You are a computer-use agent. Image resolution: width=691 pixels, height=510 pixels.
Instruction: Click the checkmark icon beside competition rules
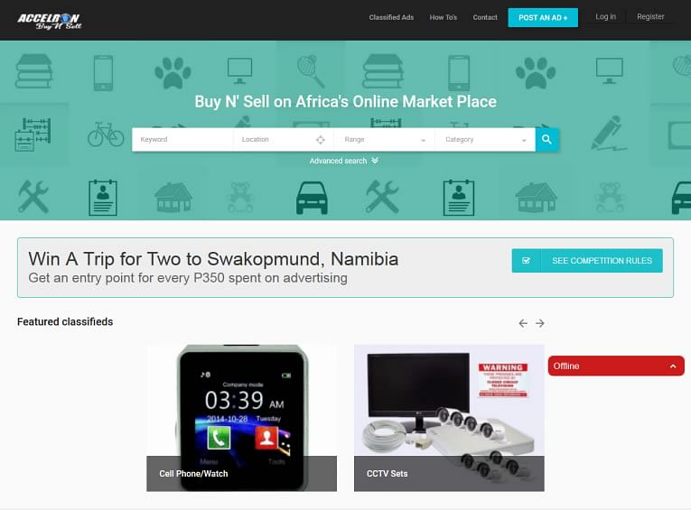(x=526, y=261)
